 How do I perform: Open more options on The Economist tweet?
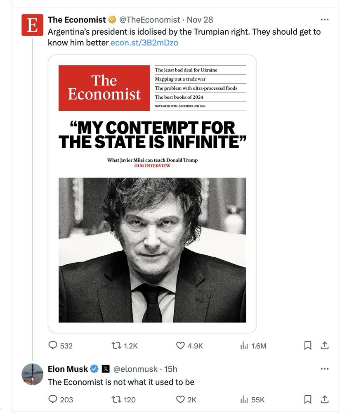(325, 19)
